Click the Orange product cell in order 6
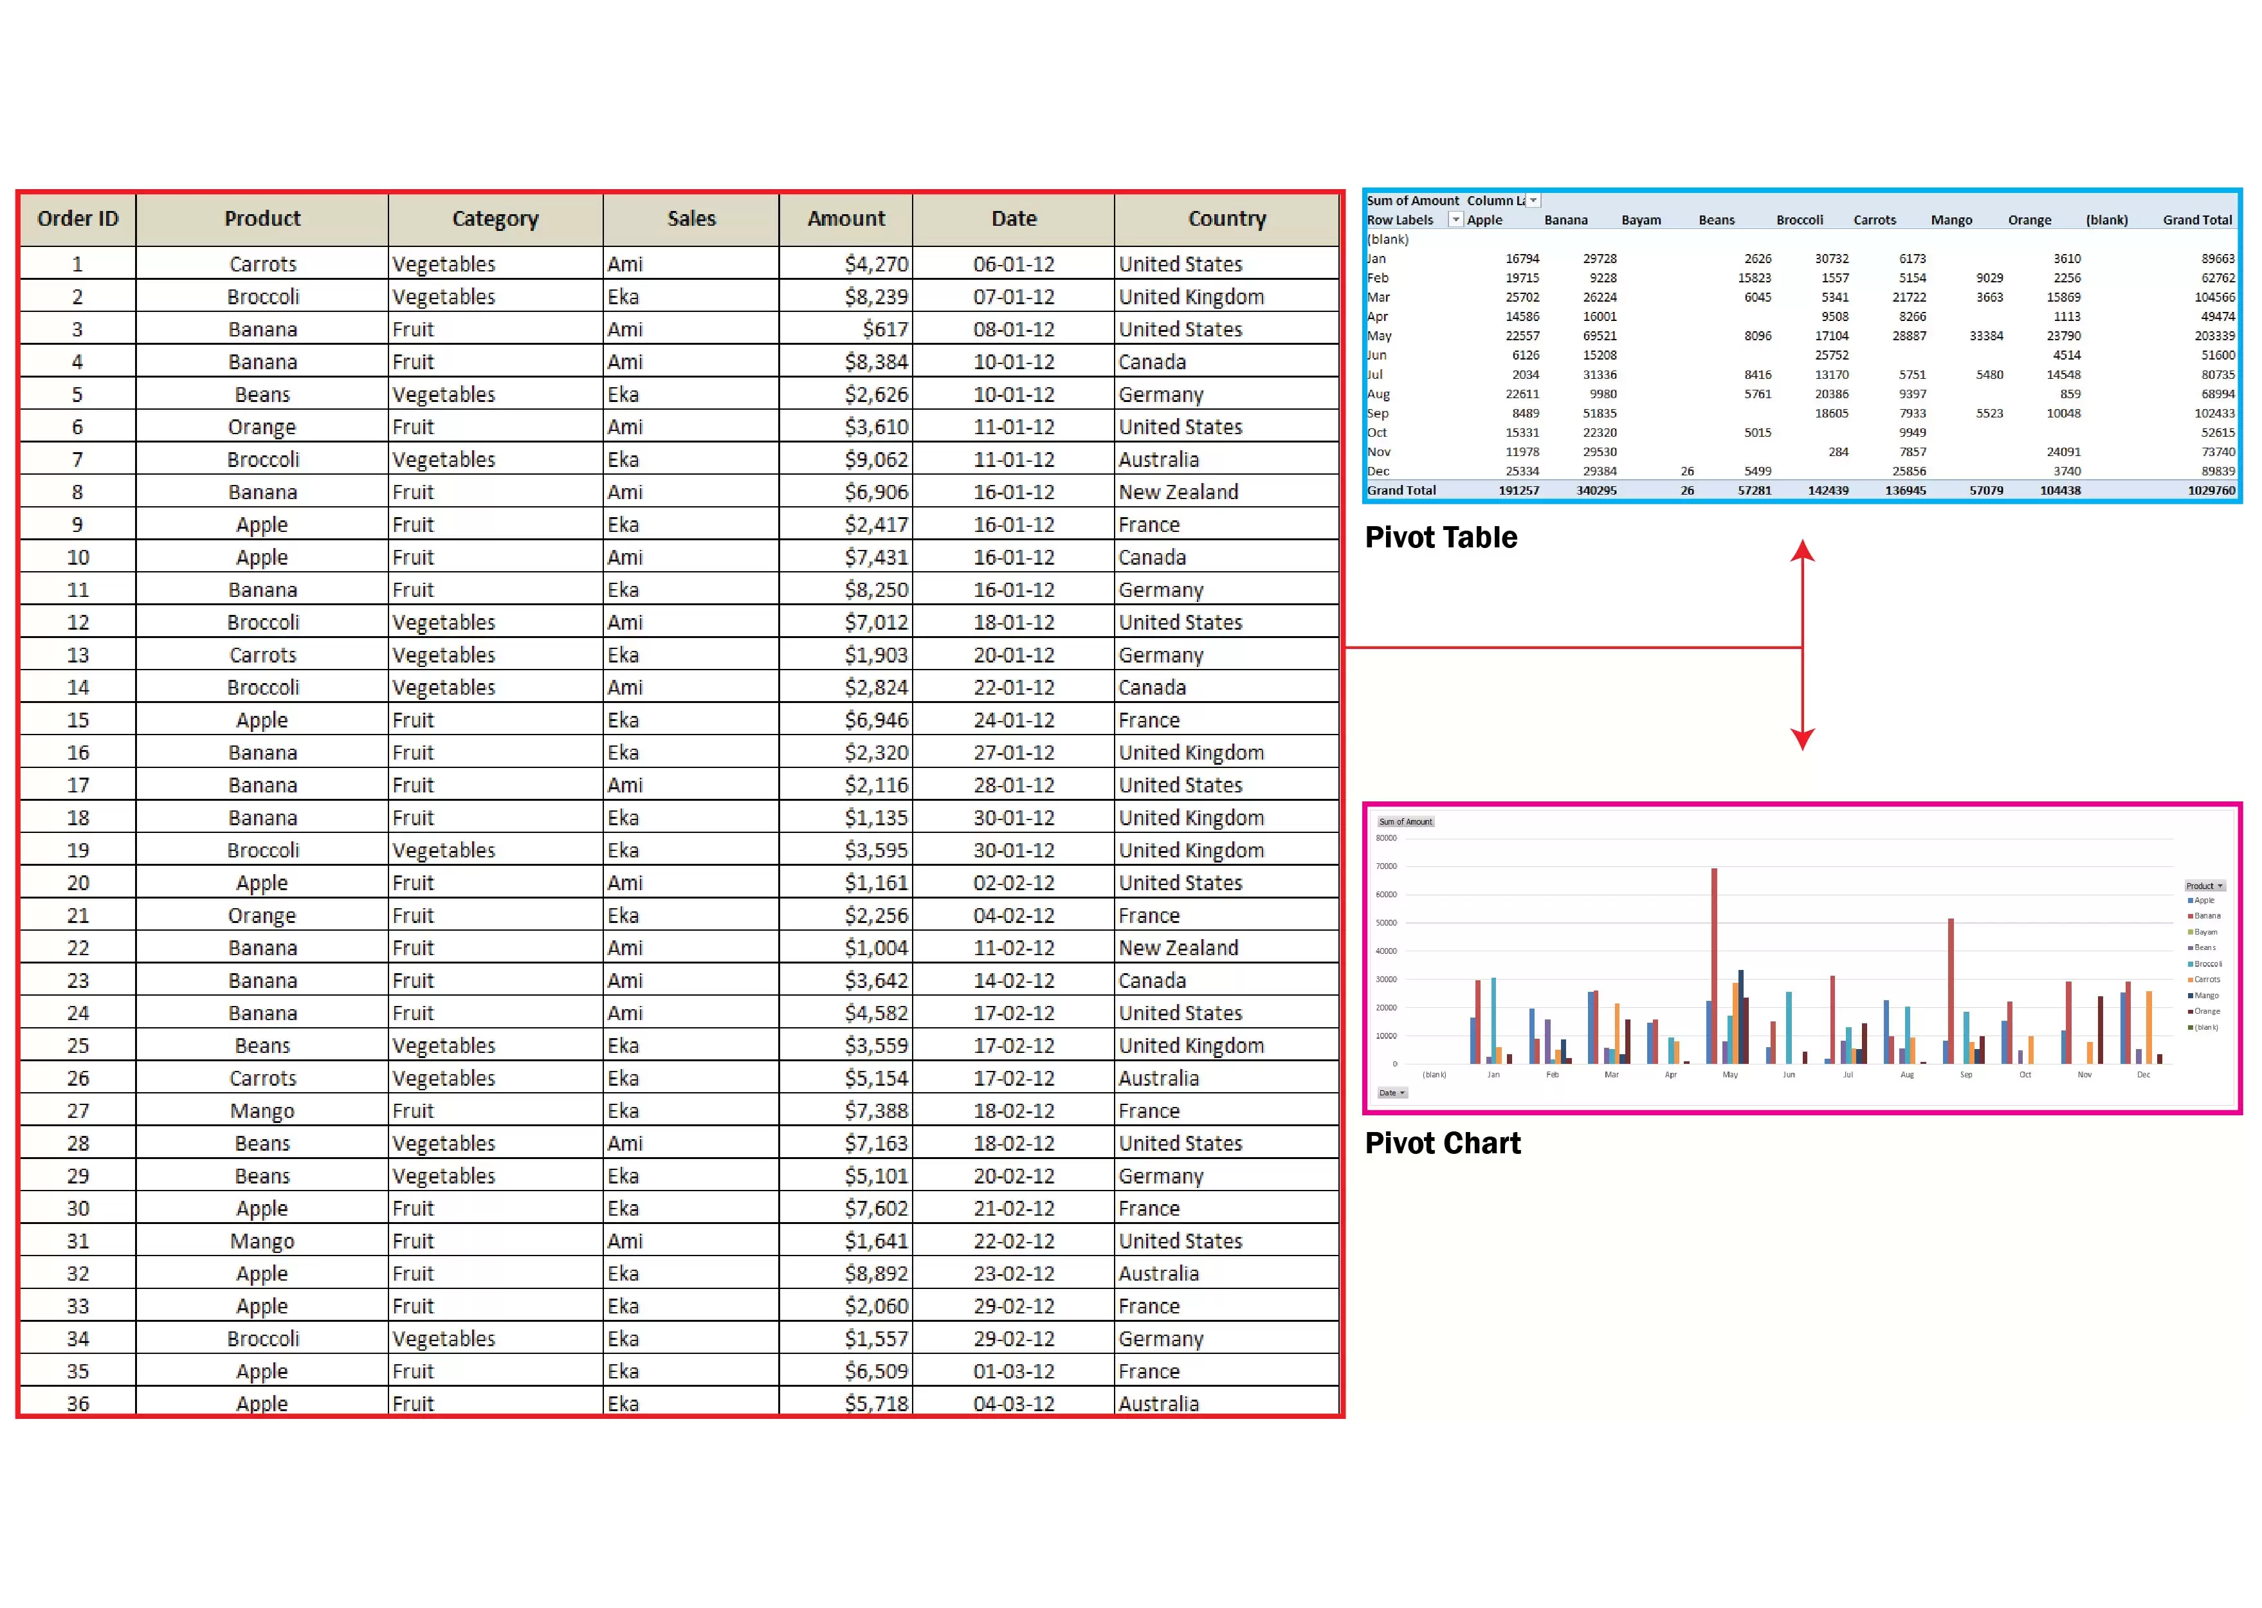This screenshot has width=2262, height=1608. pos(261,426)
